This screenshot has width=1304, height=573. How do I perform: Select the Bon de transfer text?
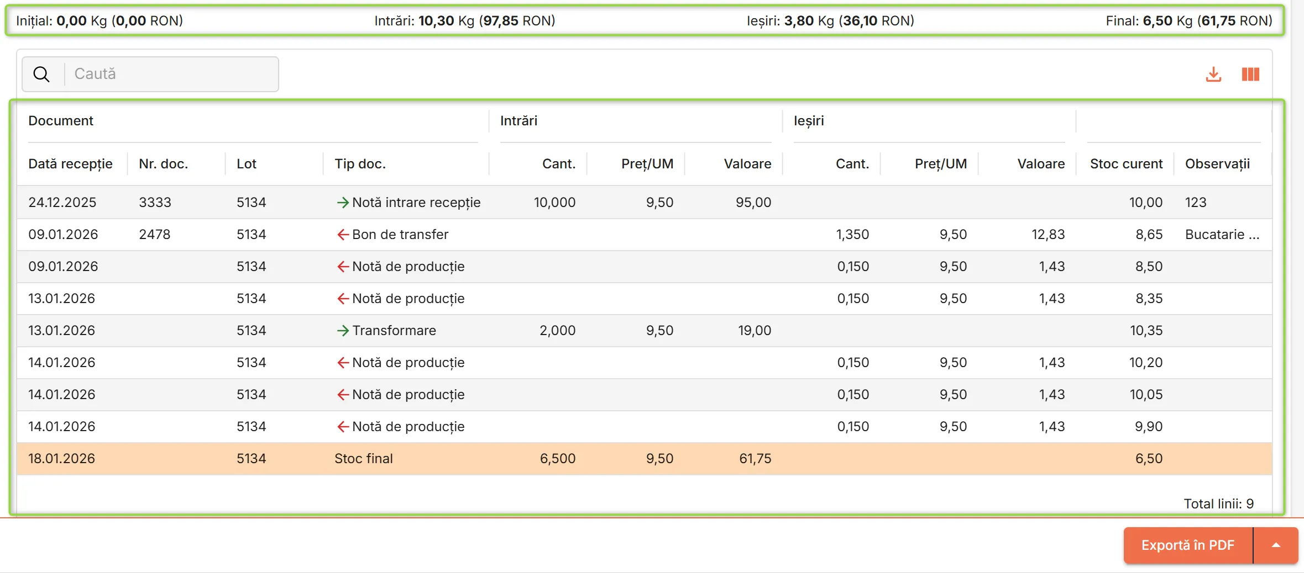click(400, 235)
